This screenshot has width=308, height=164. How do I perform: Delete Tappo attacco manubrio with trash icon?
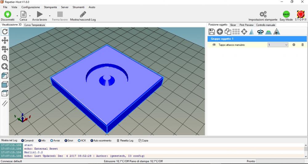coord(302,45)
